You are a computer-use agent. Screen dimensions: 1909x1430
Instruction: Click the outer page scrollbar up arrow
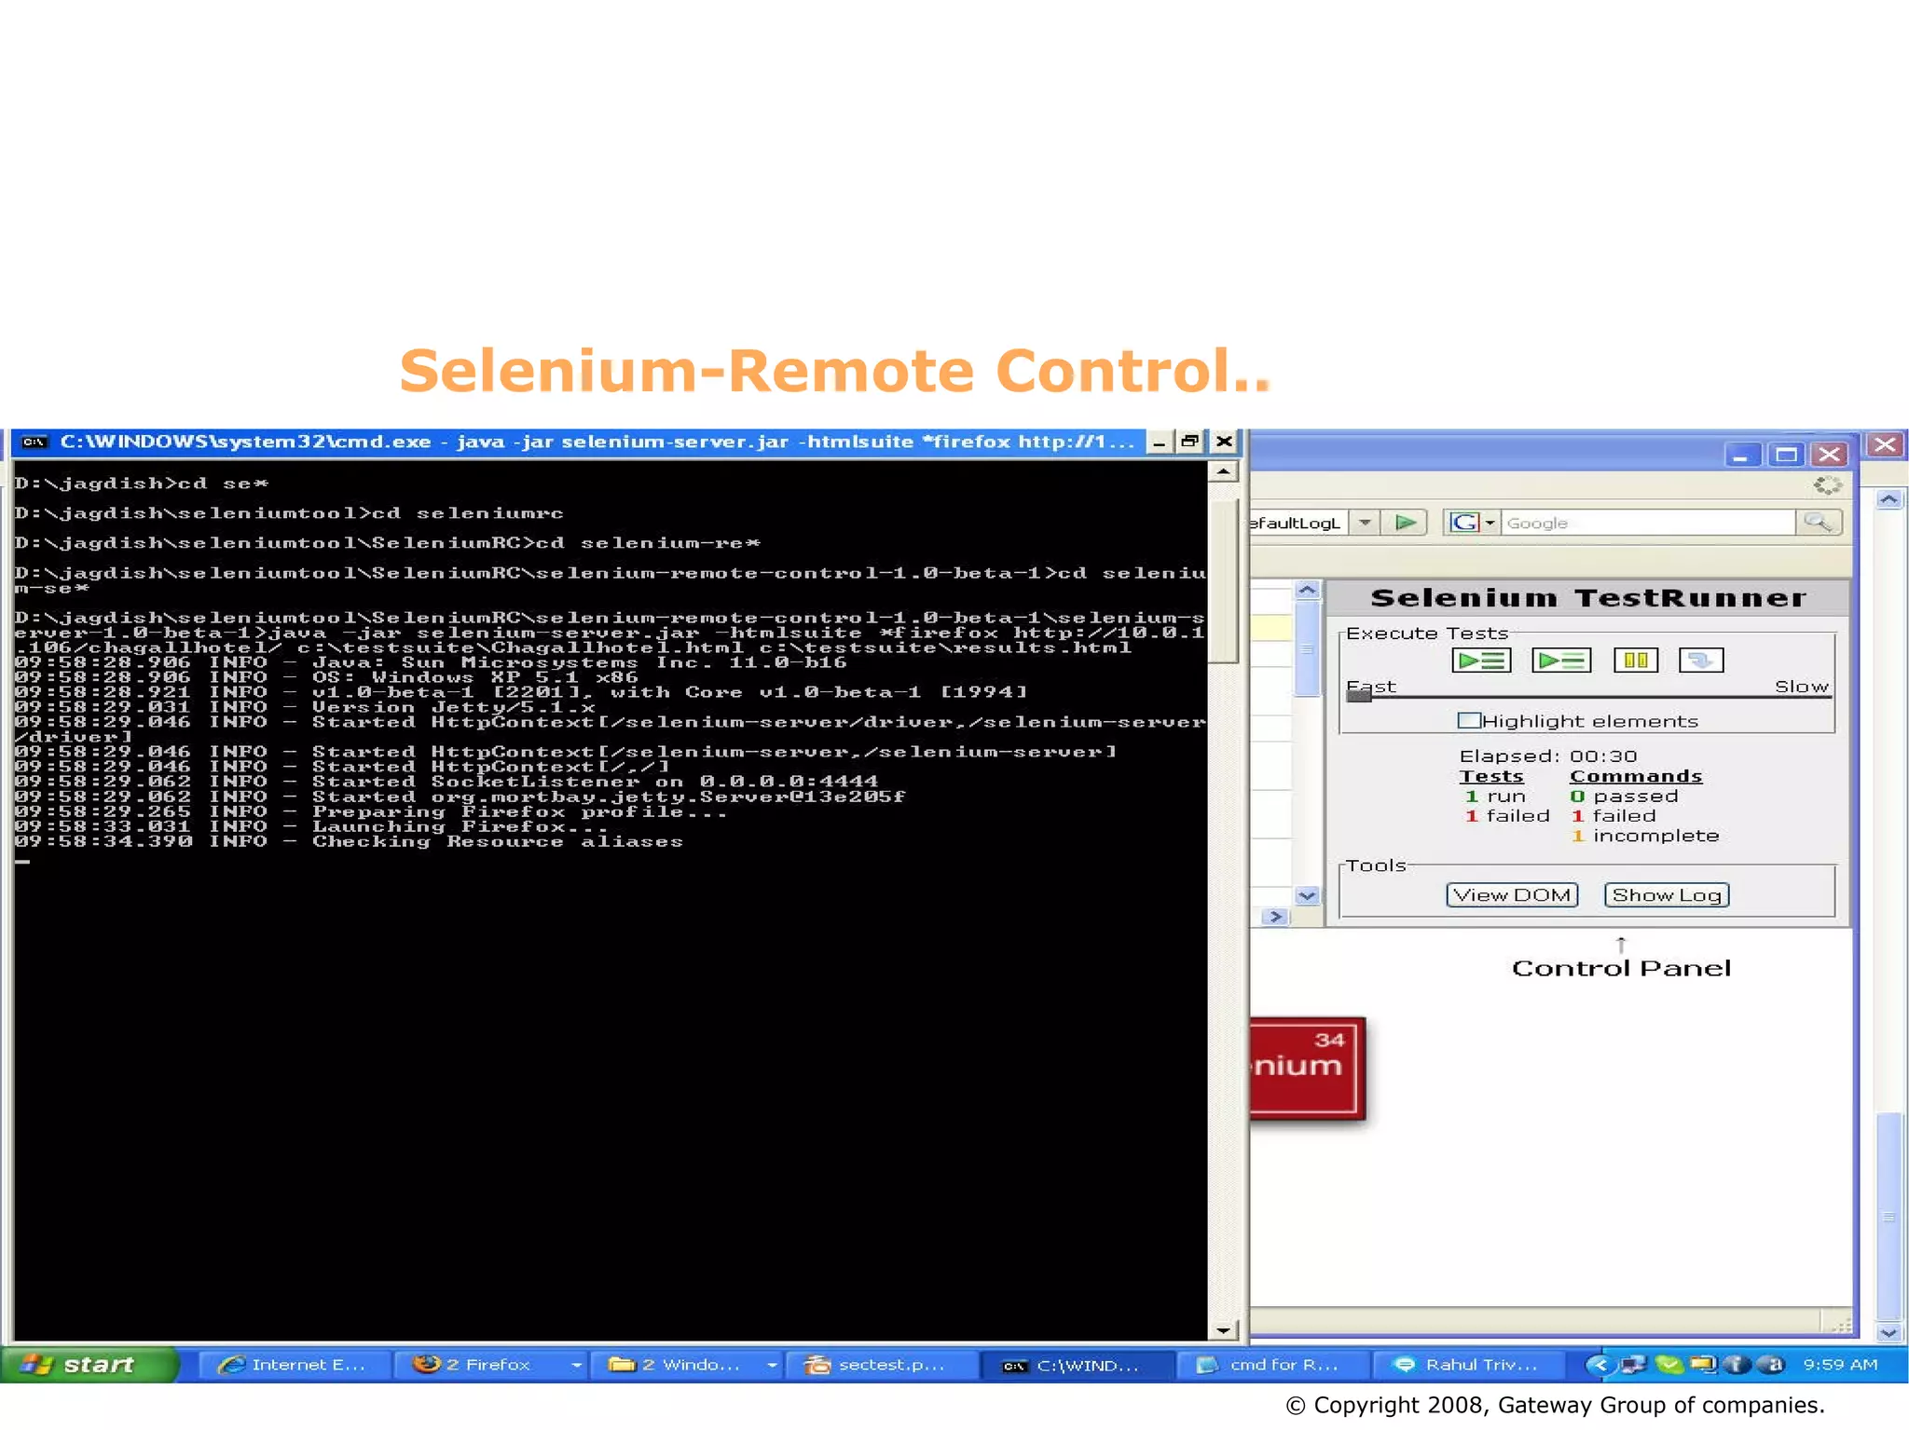[x=1888, y=499]
